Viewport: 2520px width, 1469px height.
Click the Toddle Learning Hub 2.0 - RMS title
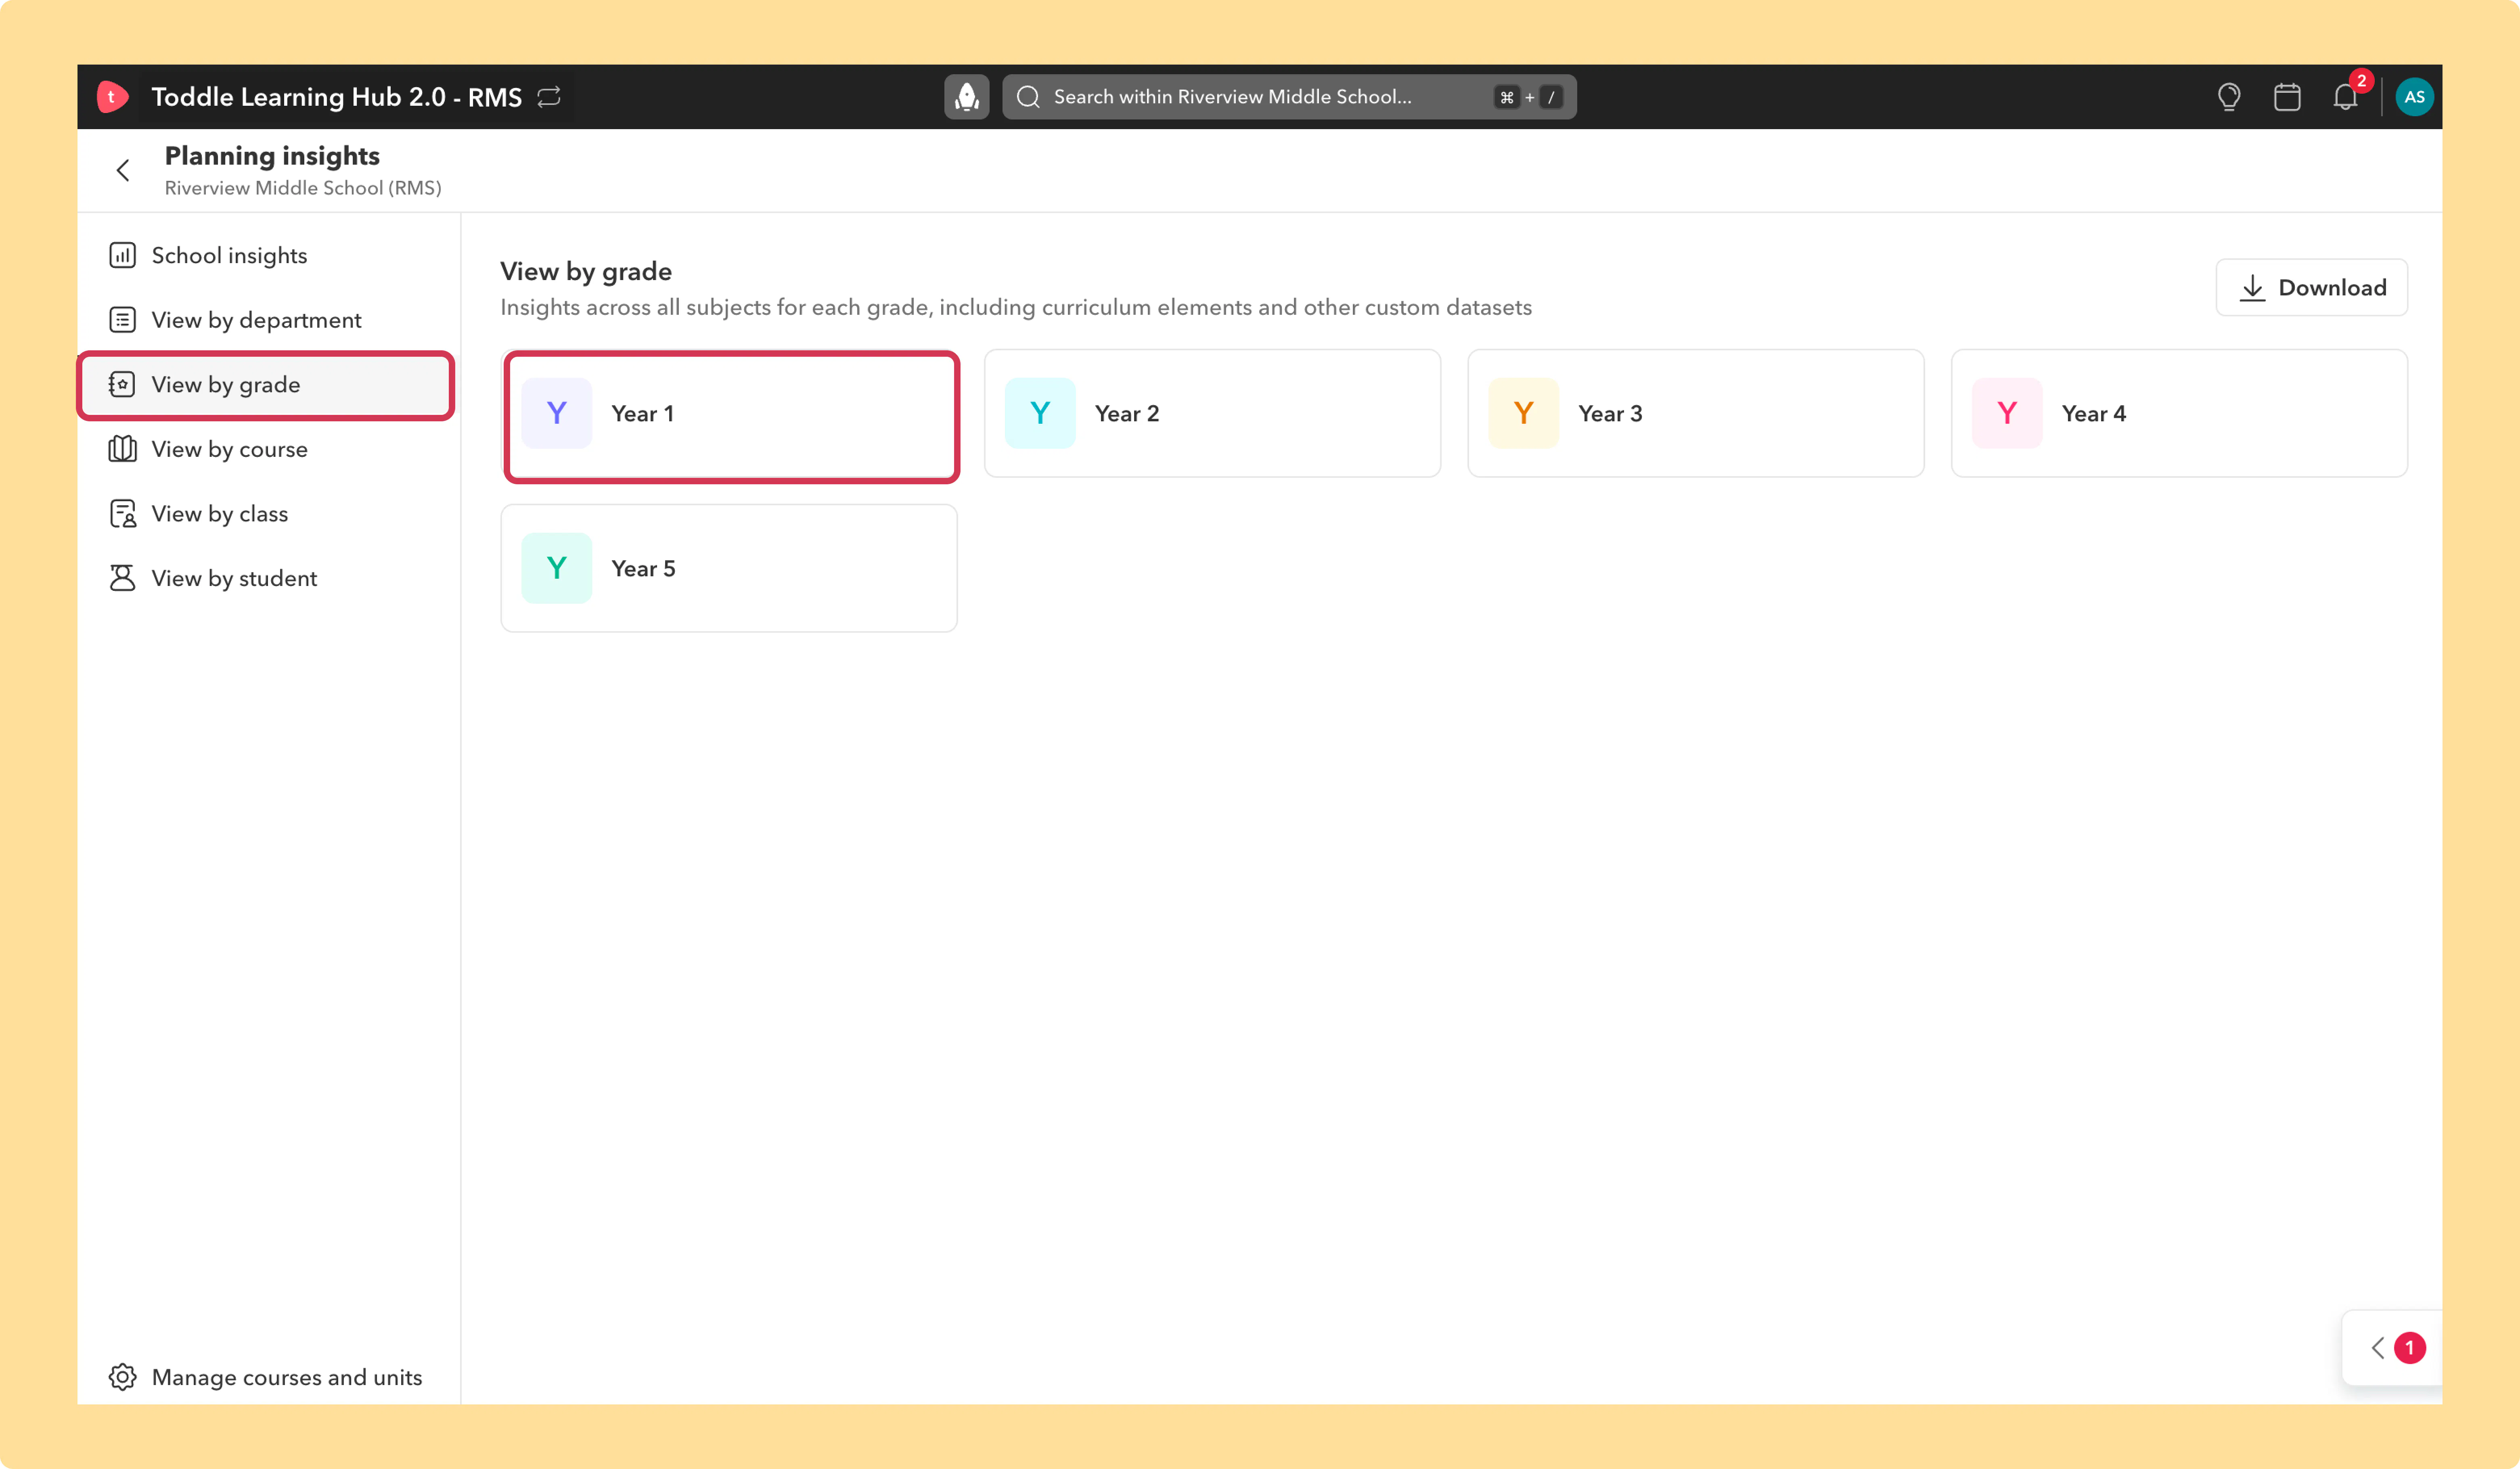pos(337,97)
